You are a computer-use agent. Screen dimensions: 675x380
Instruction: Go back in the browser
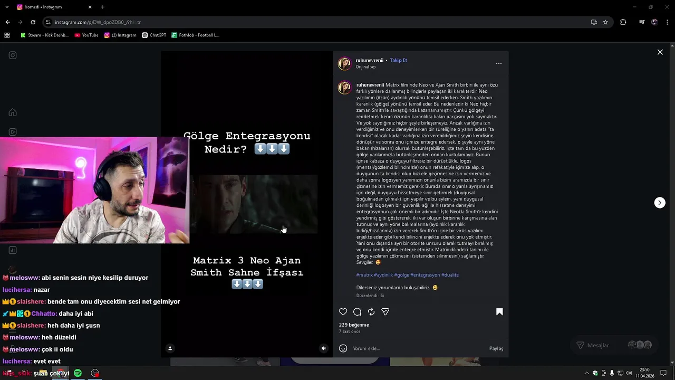[x=7, y=22]
